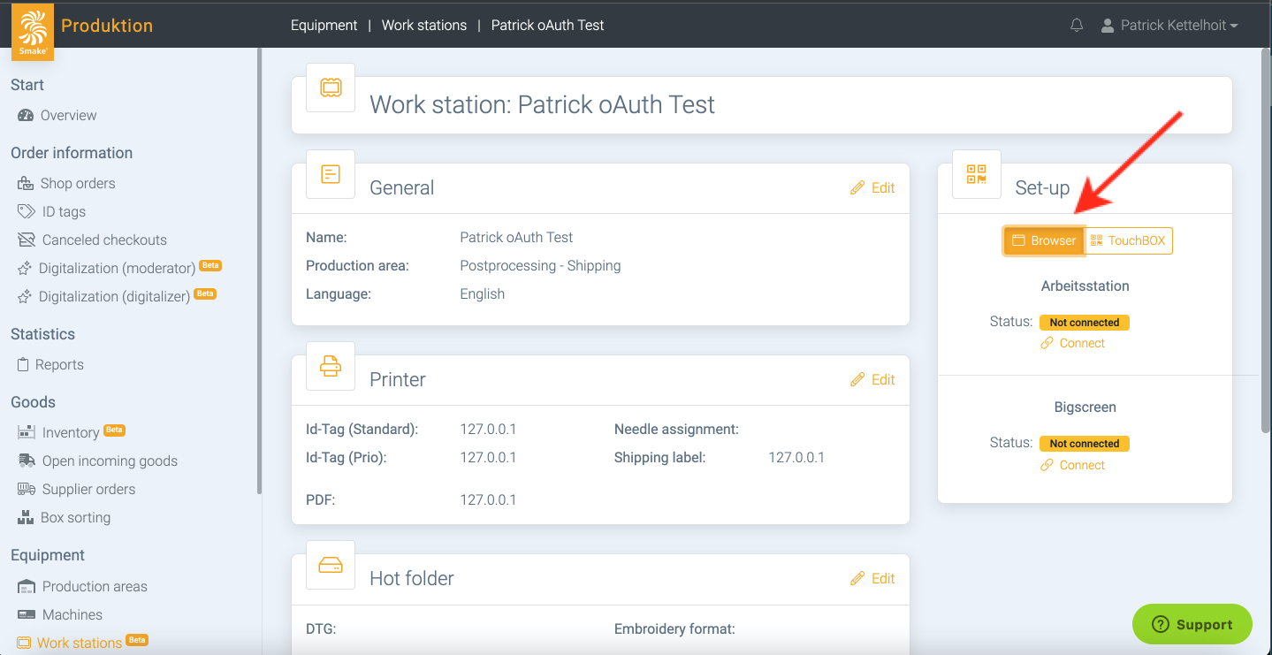Click 'Postprocessing - Shipping' production area value
The width and height of the screenshot is (1272, 655).
click(540, 266)
